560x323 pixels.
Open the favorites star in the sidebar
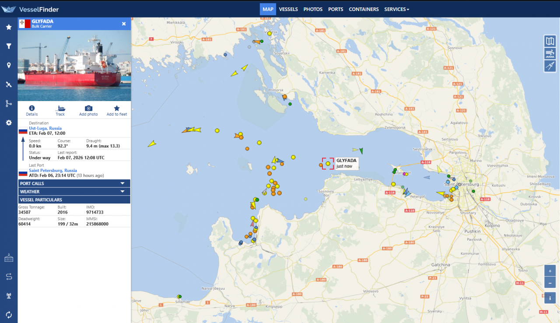(9, 27)
